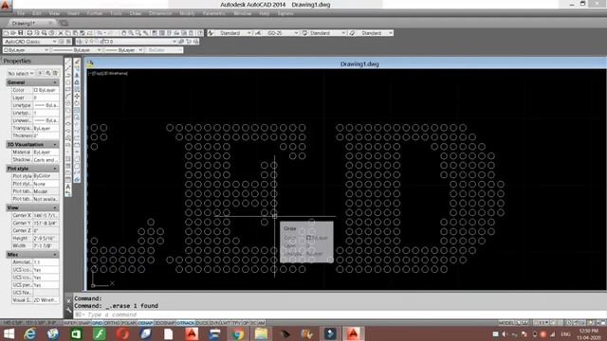Select the Rectangle draw tool
Image resolution: width=607 pixels, height=341 pixels.
(x=68, y=89)
